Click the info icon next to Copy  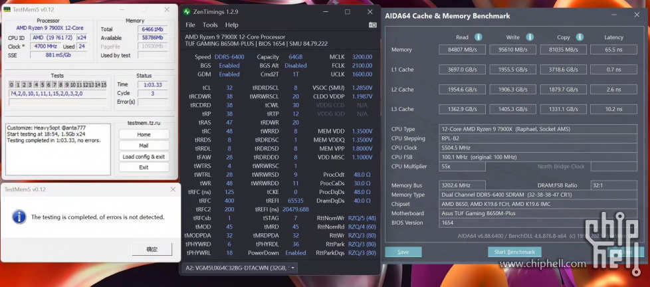pyautogui.click(x=580, y=37)
